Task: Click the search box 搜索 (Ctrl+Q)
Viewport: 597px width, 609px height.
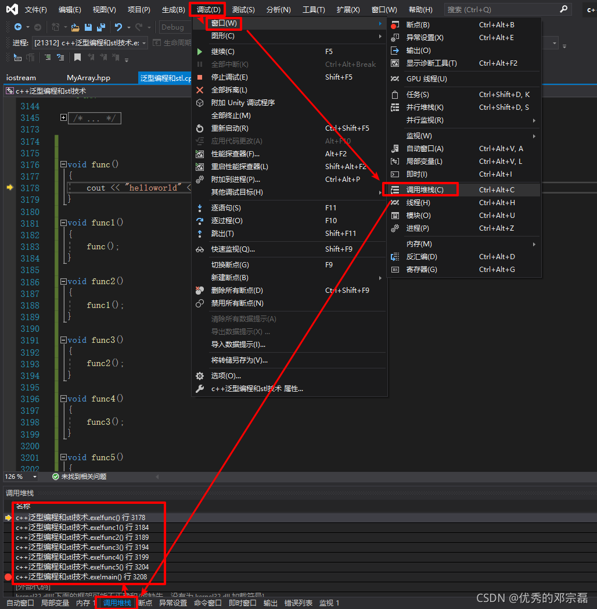Action: (x=508, y=9)
